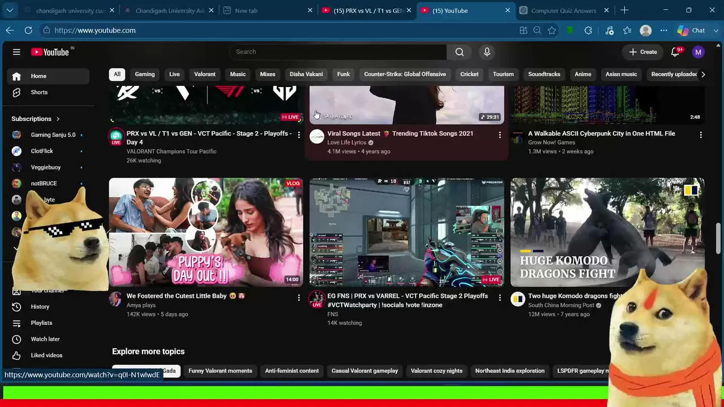Open the browser Settings and more menu
The height and width of the screenshot is (407, 724).
pyautogui.click(x=663, y=31)
